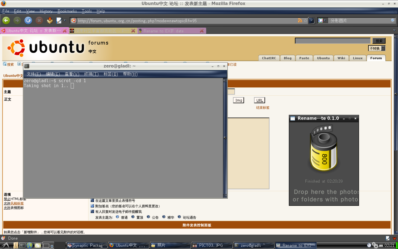This screenshot has width=398, height=249.
Task: Open terminal 文件(F) menu
Action: tap(33, 74)
